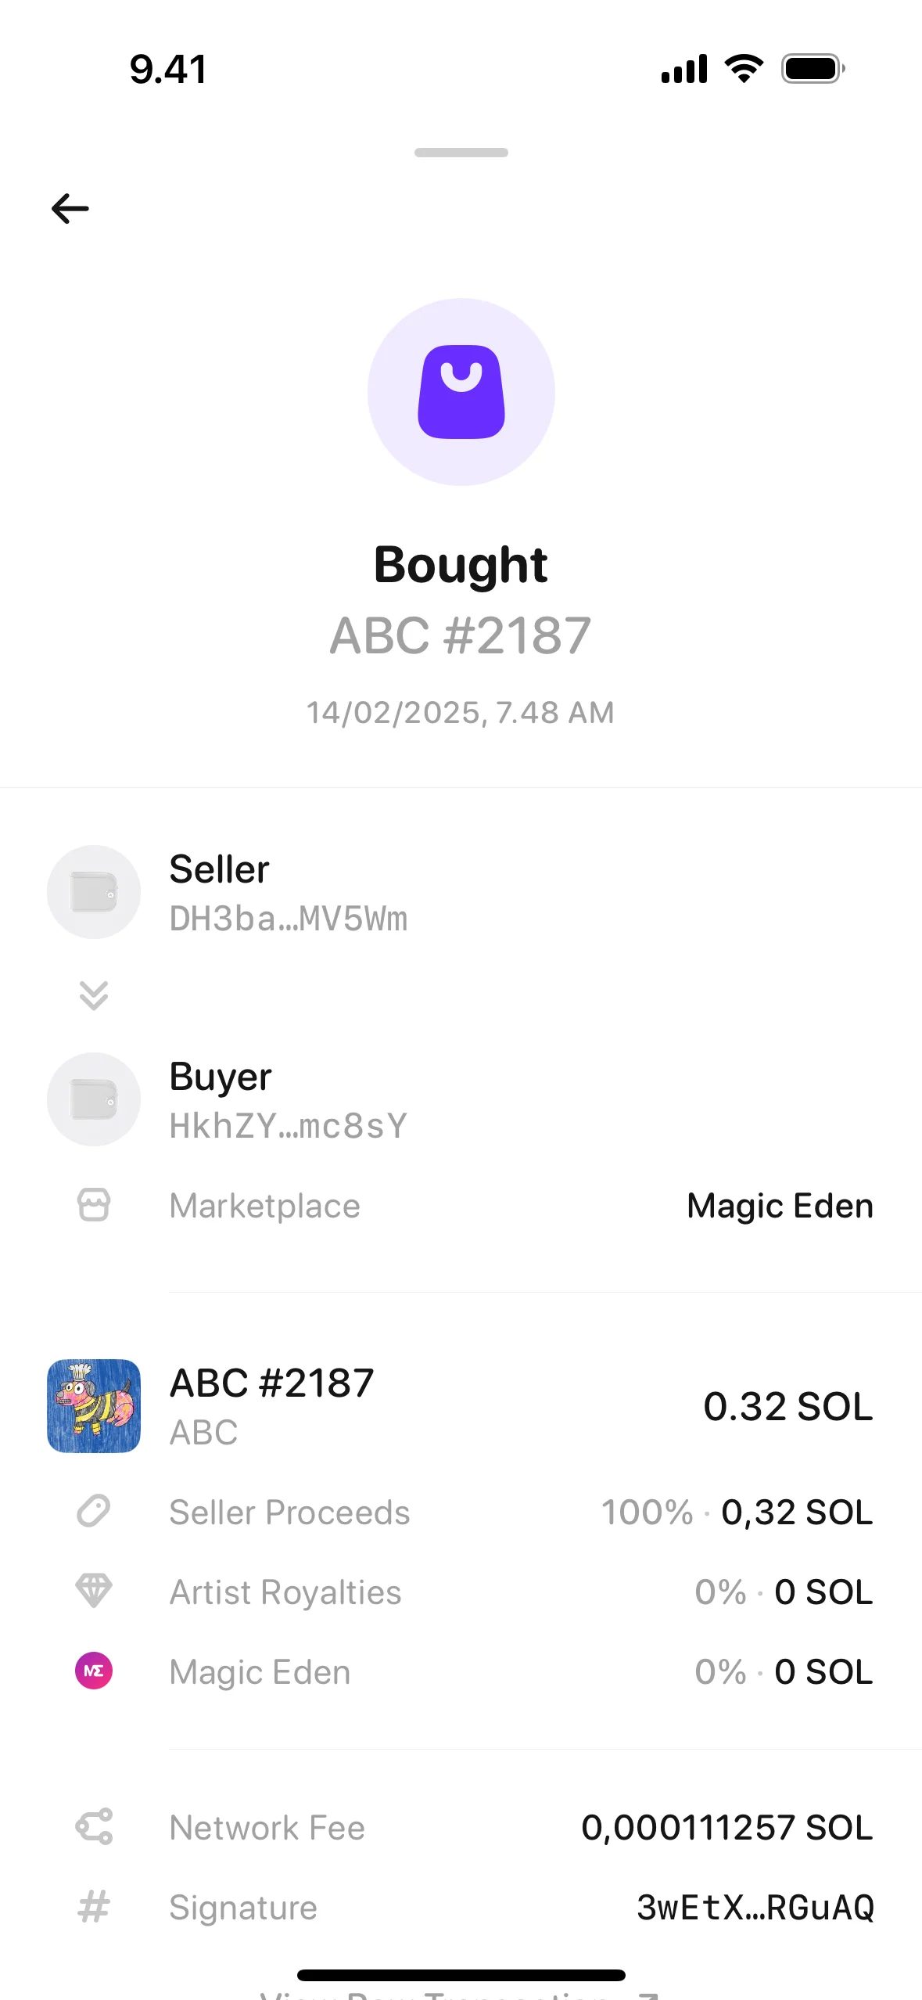Tap the Seller Proceeds tag icon
This screenshot has width=922, height=2000.
tap(94, 1511)
